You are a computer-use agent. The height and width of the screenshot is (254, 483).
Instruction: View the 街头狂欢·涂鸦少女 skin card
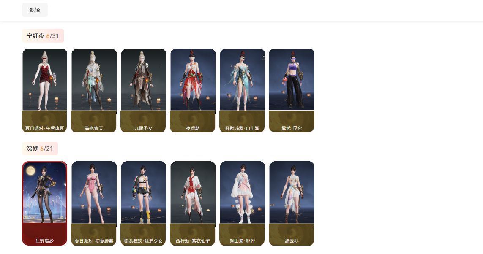[143, 203]
